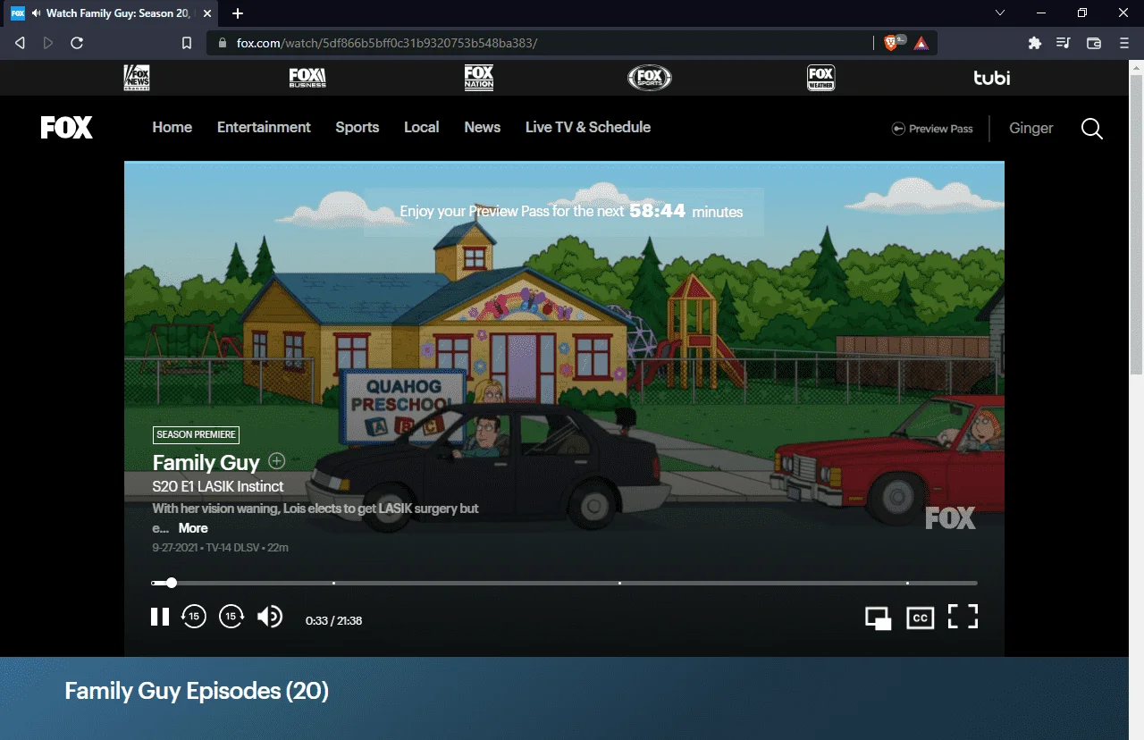The width and height of the screenshot is (1144, 740).
Task: Click the video progress scrubber handle
Action: 172,583
